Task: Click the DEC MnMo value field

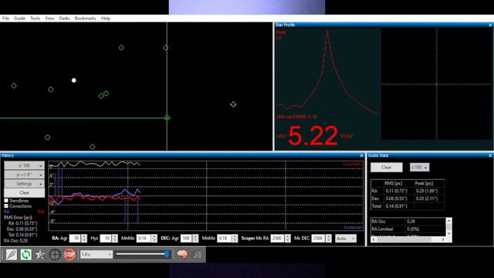Action: (224, 239)
